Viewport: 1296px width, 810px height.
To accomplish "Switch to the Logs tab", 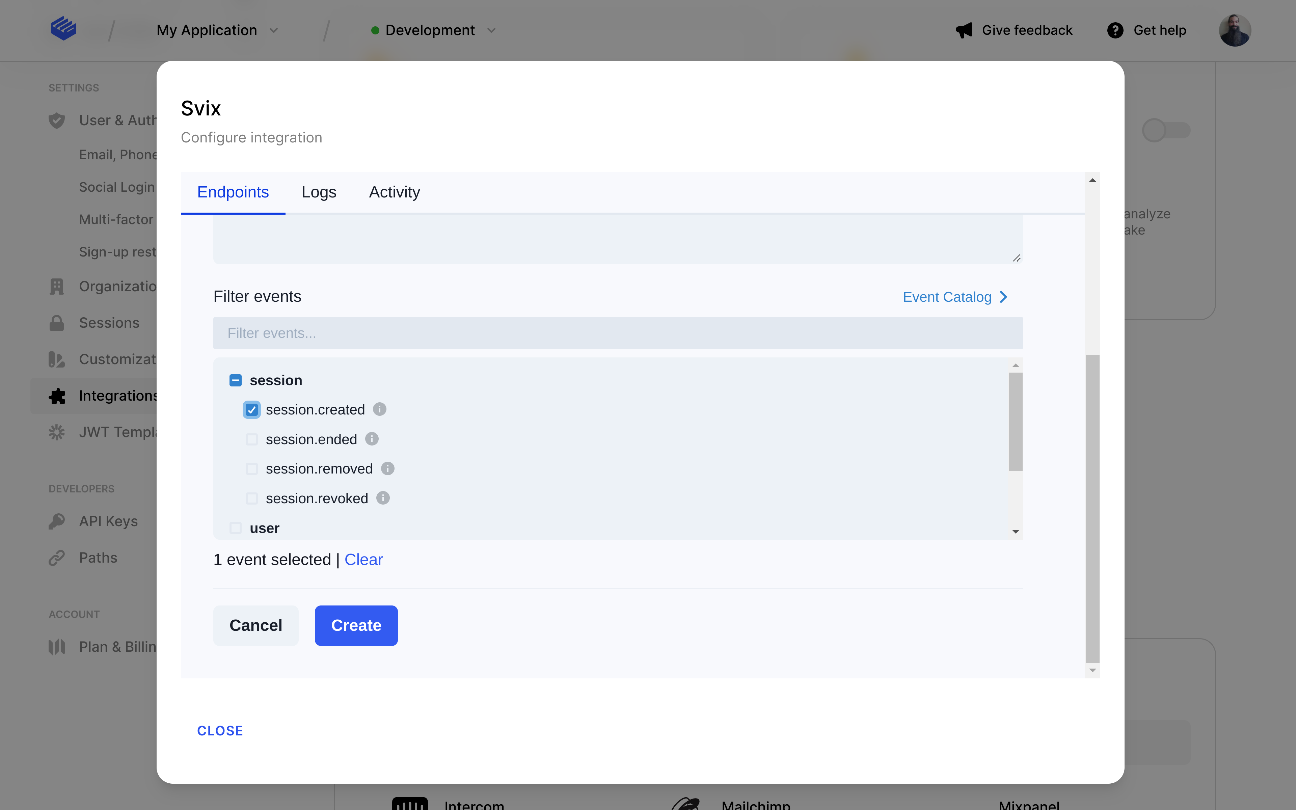I will [319, 192].
